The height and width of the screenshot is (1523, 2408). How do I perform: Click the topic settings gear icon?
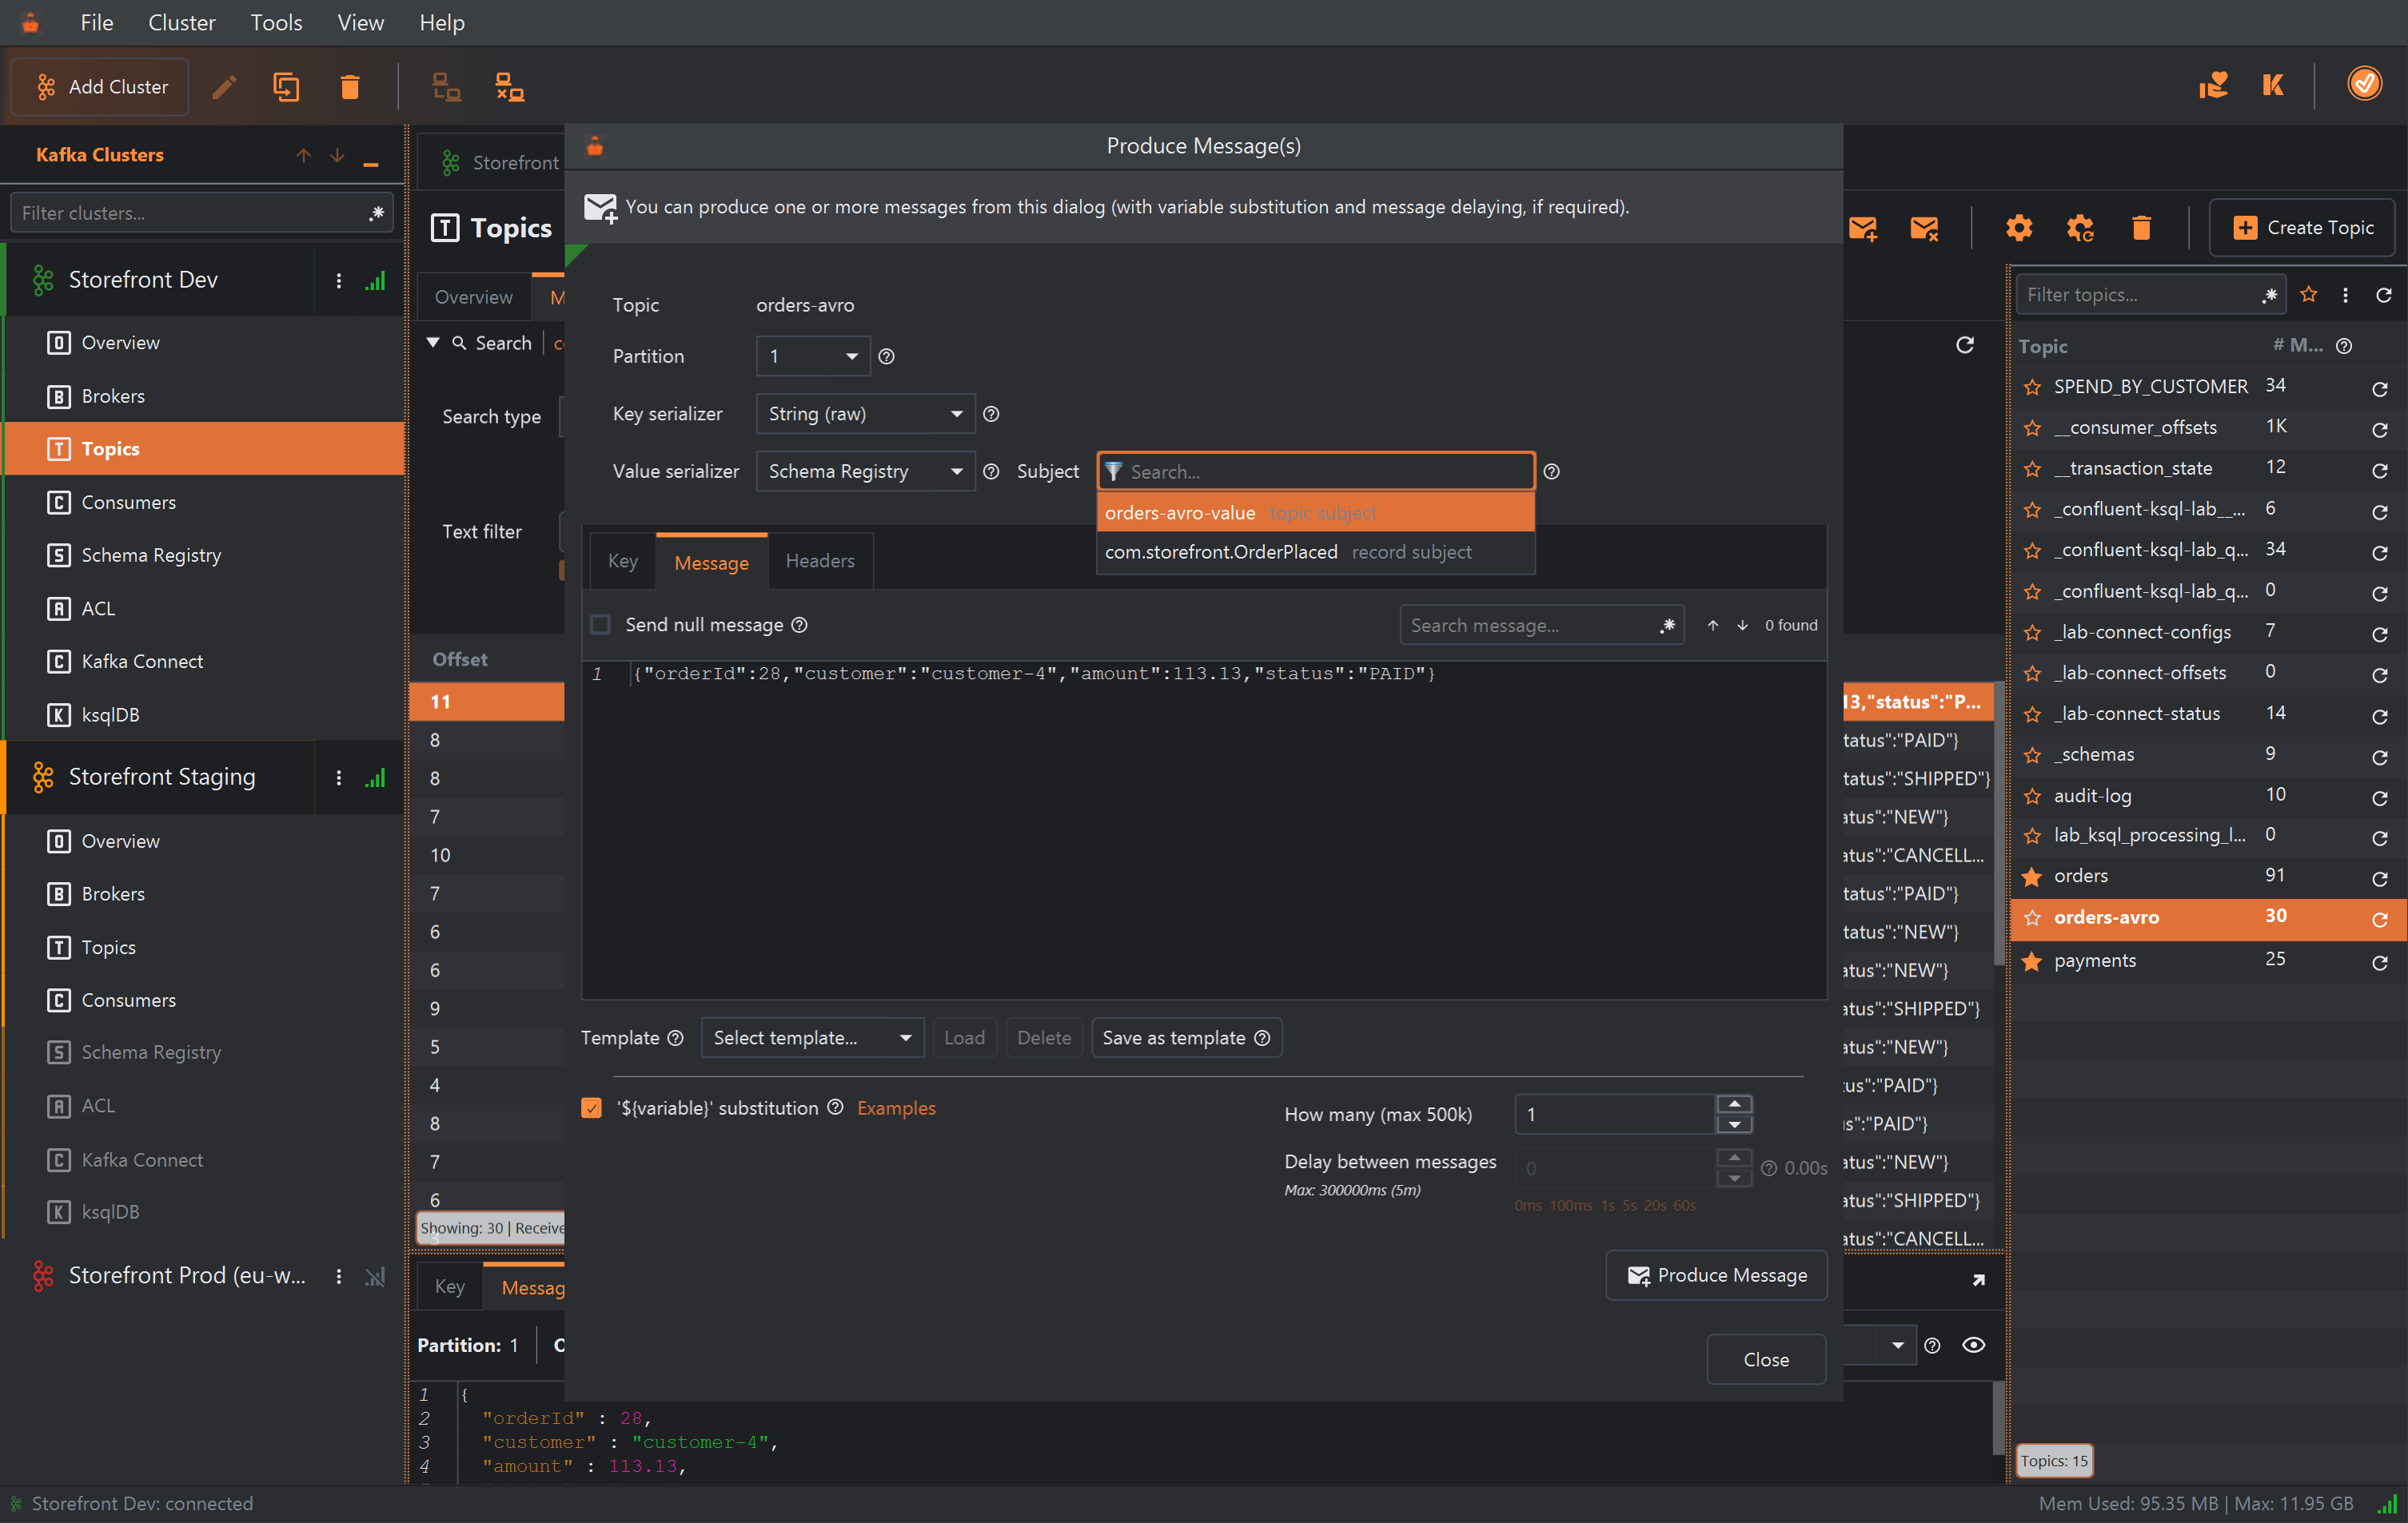(x=2018, y=228)
